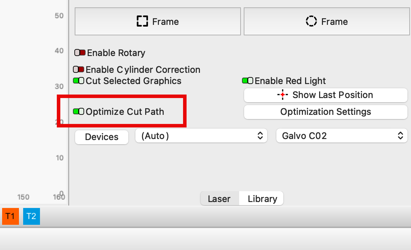Toggle the Enable Rotary switch
The height and width of the screenshot is (250, 411).
[80, 53]
